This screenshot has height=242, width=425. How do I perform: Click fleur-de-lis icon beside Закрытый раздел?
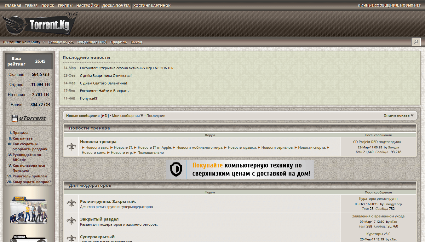(72, 221)
